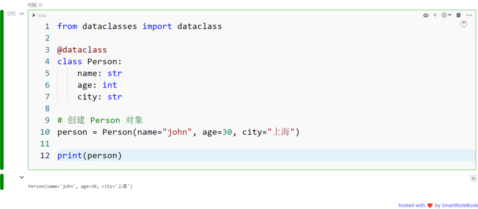Run the code cell with play icon
The image size is (478, 209).
(34, 15)
